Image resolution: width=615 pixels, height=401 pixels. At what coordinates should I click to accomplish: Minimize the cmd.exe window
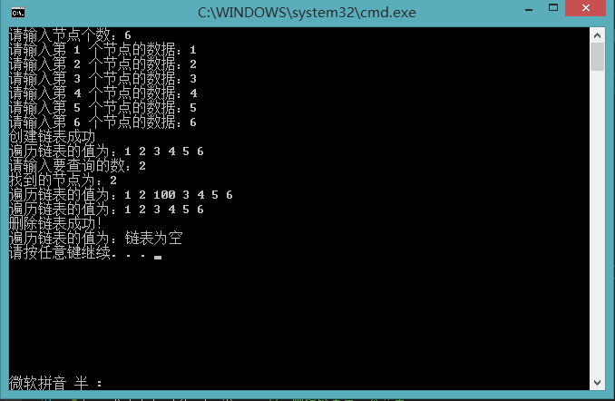[x=529, y=9]
